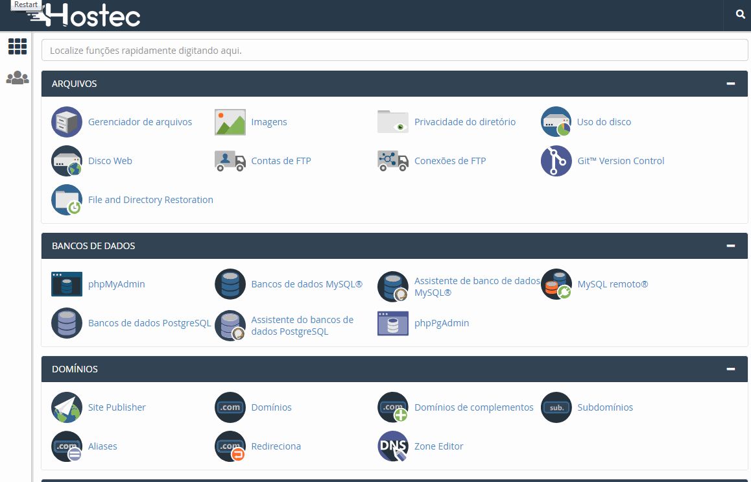This screenshot has width=751, height=482.
Task: Focus the Localize funções search field
Action: (395, 51)
